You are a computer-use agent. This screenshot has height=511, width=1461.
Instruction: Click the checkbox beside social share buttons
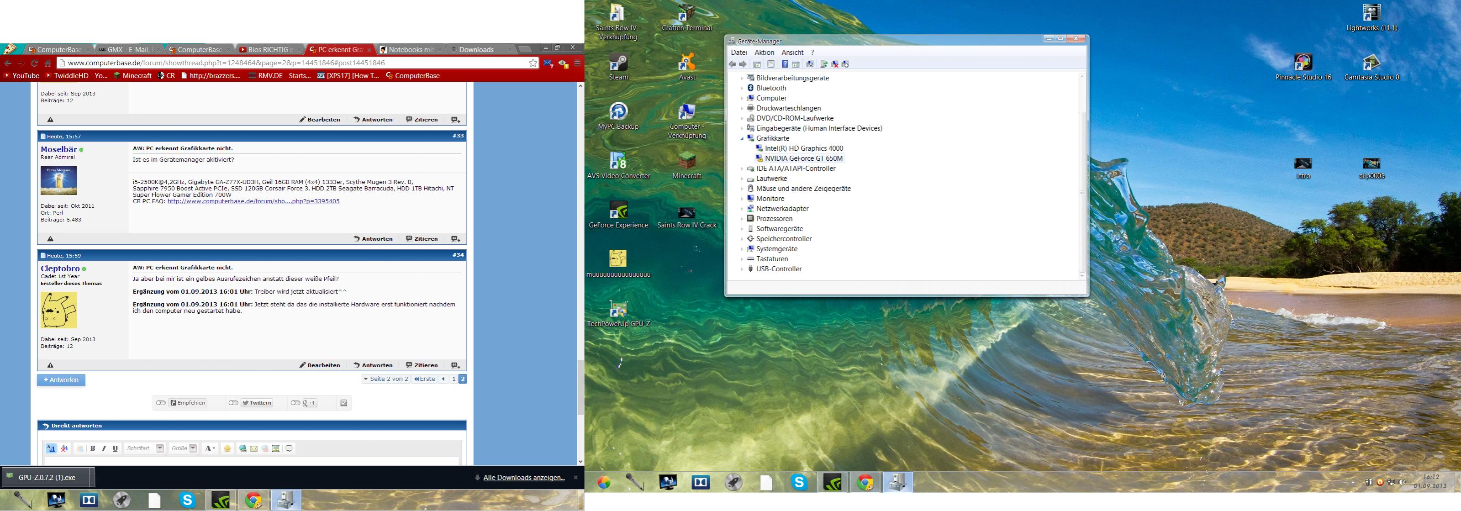(344, 403)
